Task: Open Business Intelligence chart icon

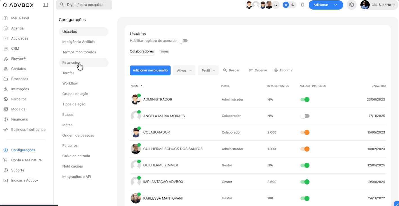Action: click(x=6, y=129)
